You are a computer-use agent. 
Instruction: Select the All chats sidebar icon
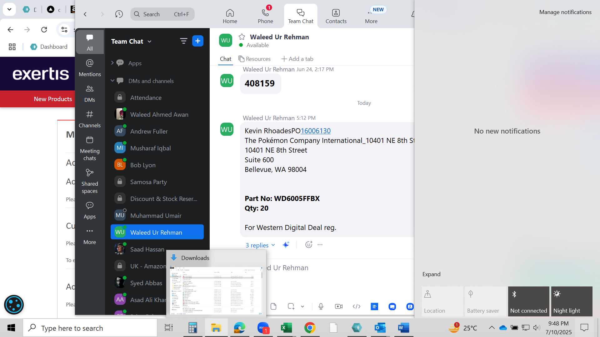90,42
